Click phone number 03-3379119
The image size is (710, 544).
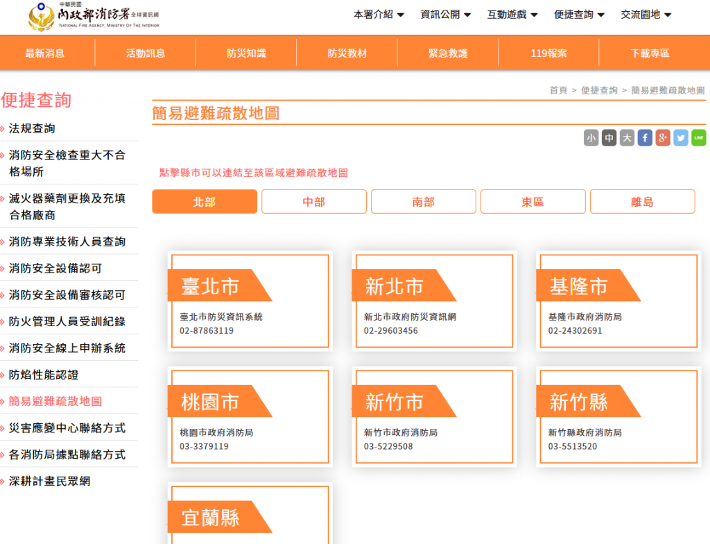204,446
